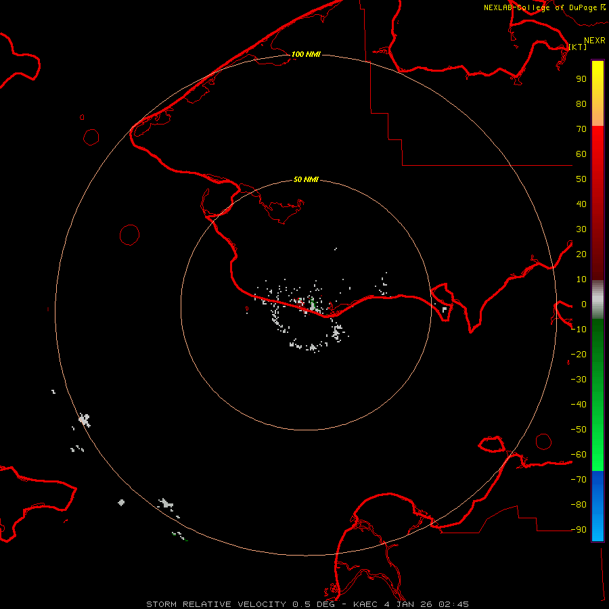Click the -40 velocity scale label
This screenshot has width=609, height=609.
tap(579, 405)
